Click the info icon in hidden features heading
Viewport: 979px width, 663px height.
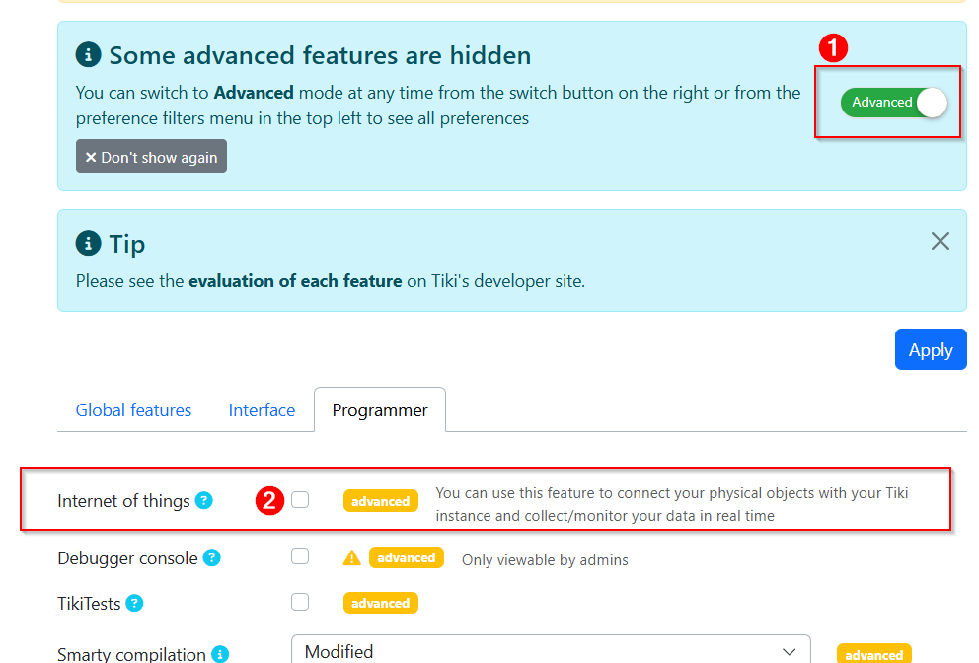coord(88,55)
